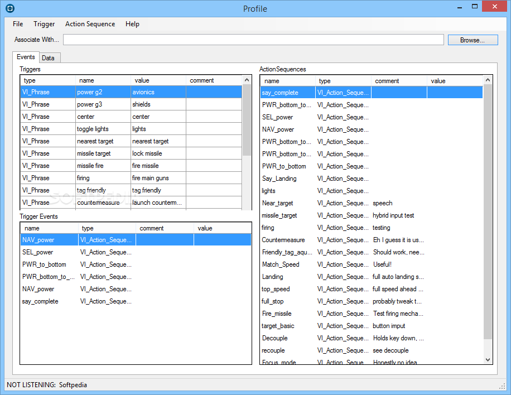Click 'fire missile' value cell
The width and height of the screenshot is (511, 395).
point(158,166)
